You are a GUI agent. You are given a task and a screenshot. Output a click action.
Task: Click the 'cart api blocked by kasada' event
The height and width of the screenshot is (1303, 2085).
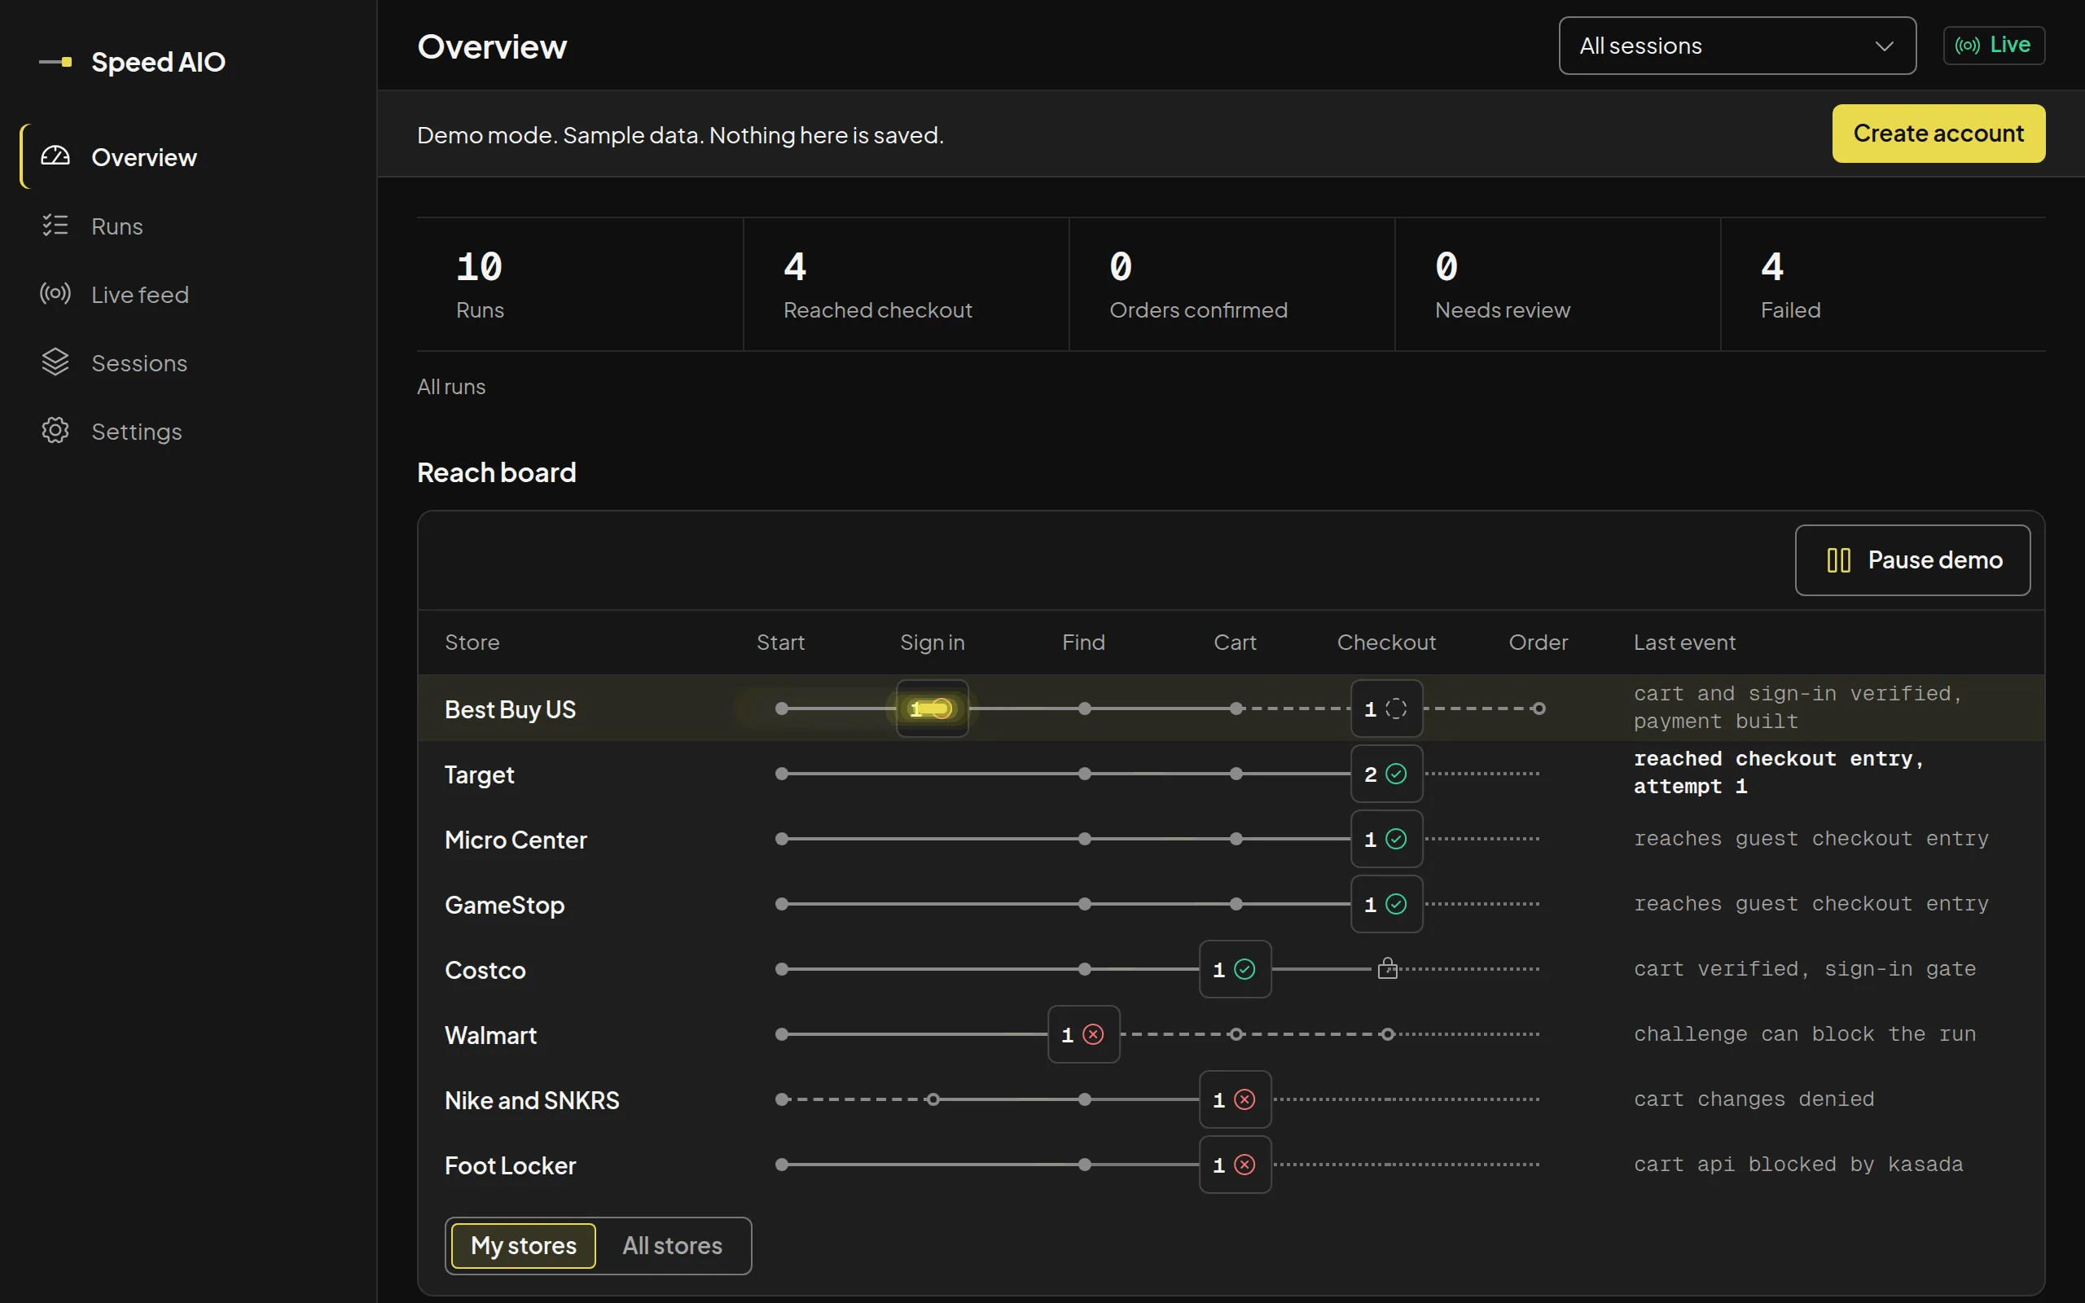pyautogui.click(x=1798, y=1165)
